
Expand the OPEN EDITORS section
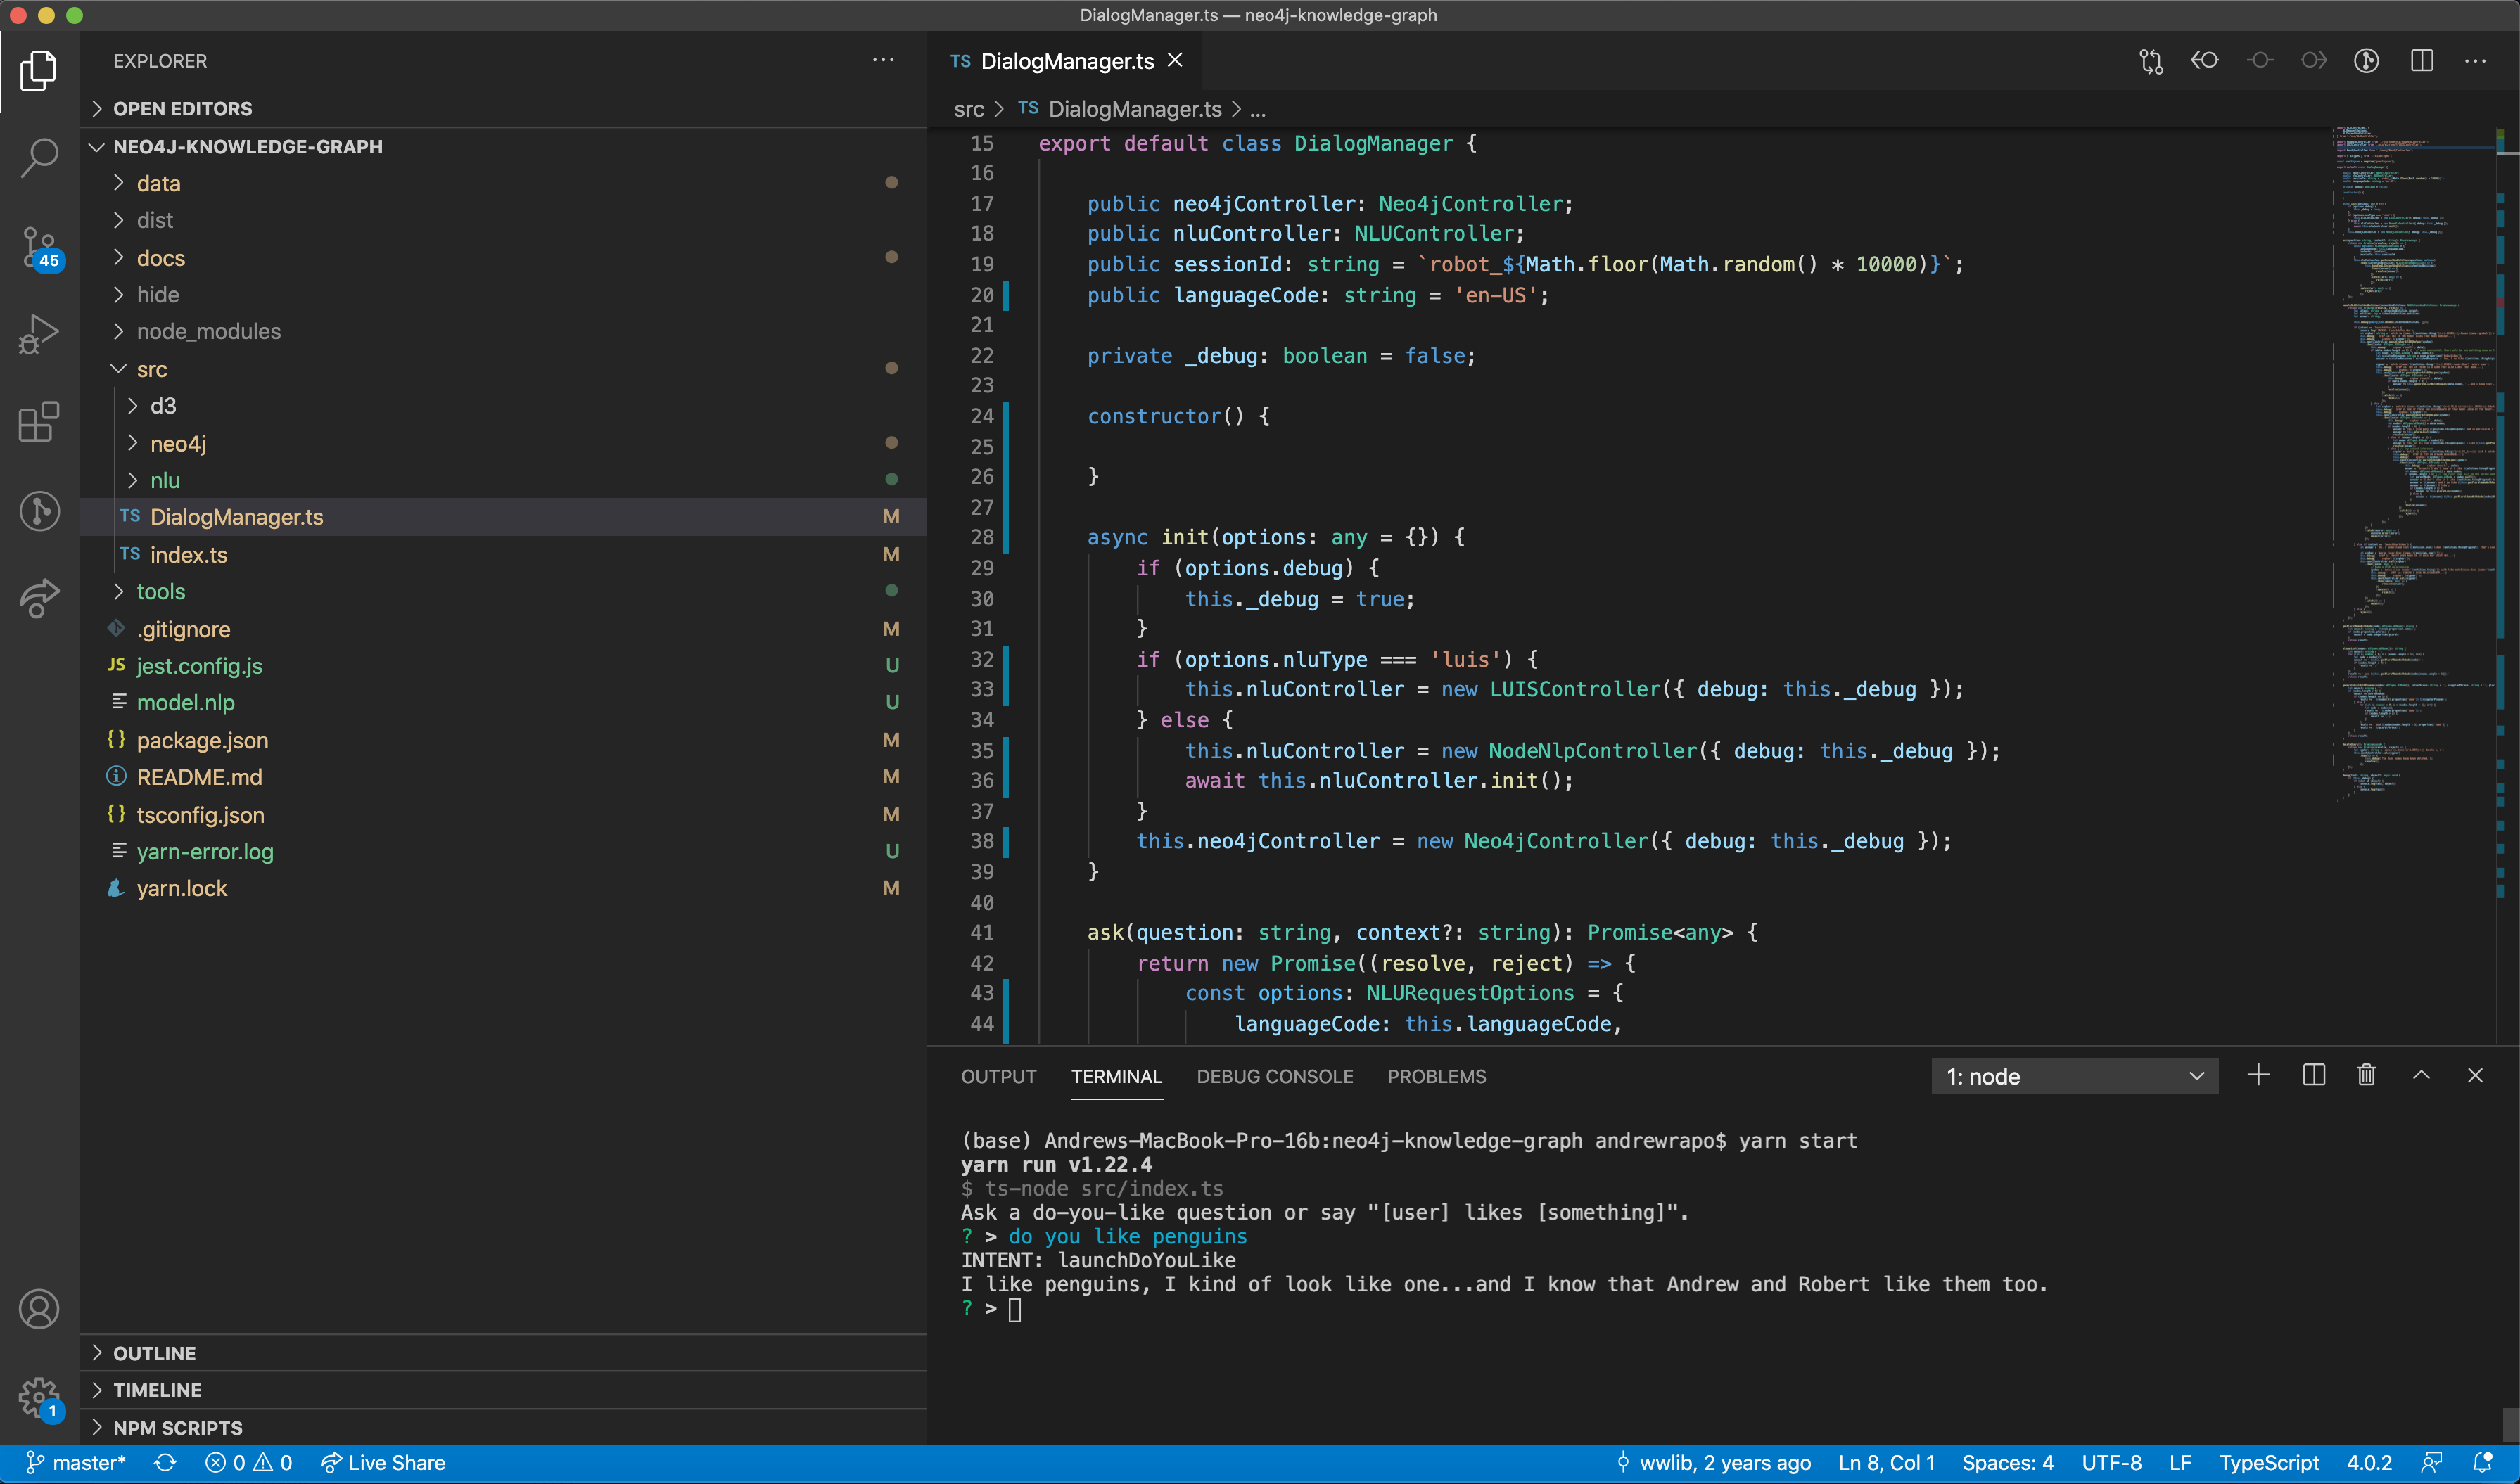point(503,108)
